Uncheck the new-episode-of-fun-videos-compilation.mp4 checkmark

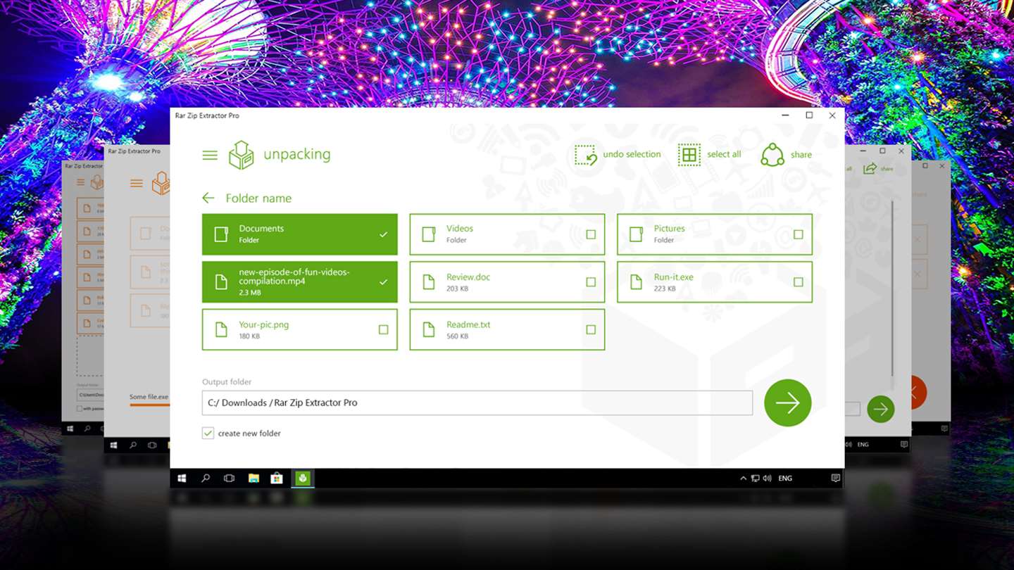[x=383, y=282]
